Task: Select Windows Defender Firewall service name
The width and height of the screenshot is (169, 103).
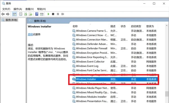Action: (92, 49)
